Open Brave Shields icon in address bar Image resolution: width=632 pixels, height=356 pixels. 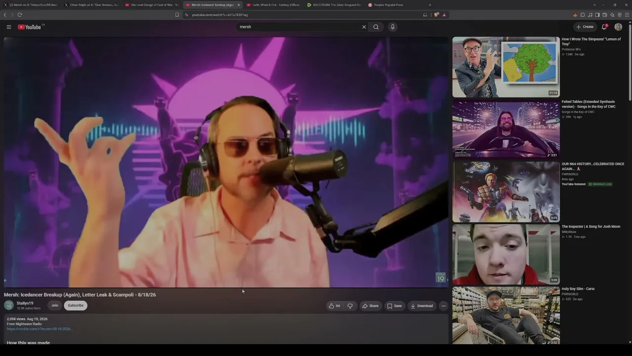tap(436, 15)
